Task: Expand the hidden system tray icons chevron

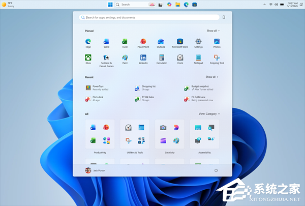Action: pyautogui.click(x=264, y=5)
